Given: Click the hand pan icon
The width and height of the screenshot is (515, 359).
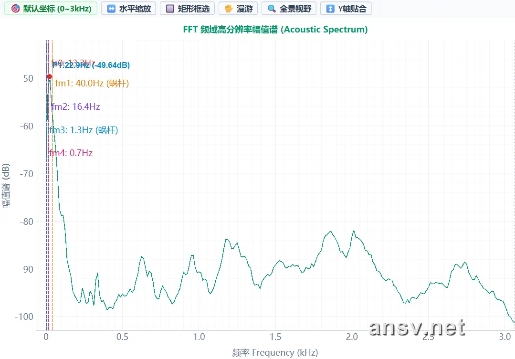Looking at the screenshot, I should point(229,9).
